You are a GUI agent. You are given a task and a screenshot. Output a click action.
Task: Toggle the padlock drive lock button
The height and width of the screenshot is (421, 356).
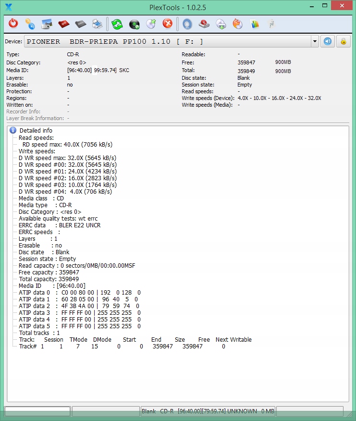[x=343, y=41]
